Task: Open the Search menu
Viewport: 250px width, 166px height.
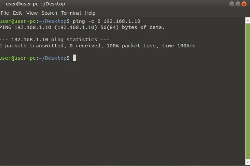Action: pos(49,13)
